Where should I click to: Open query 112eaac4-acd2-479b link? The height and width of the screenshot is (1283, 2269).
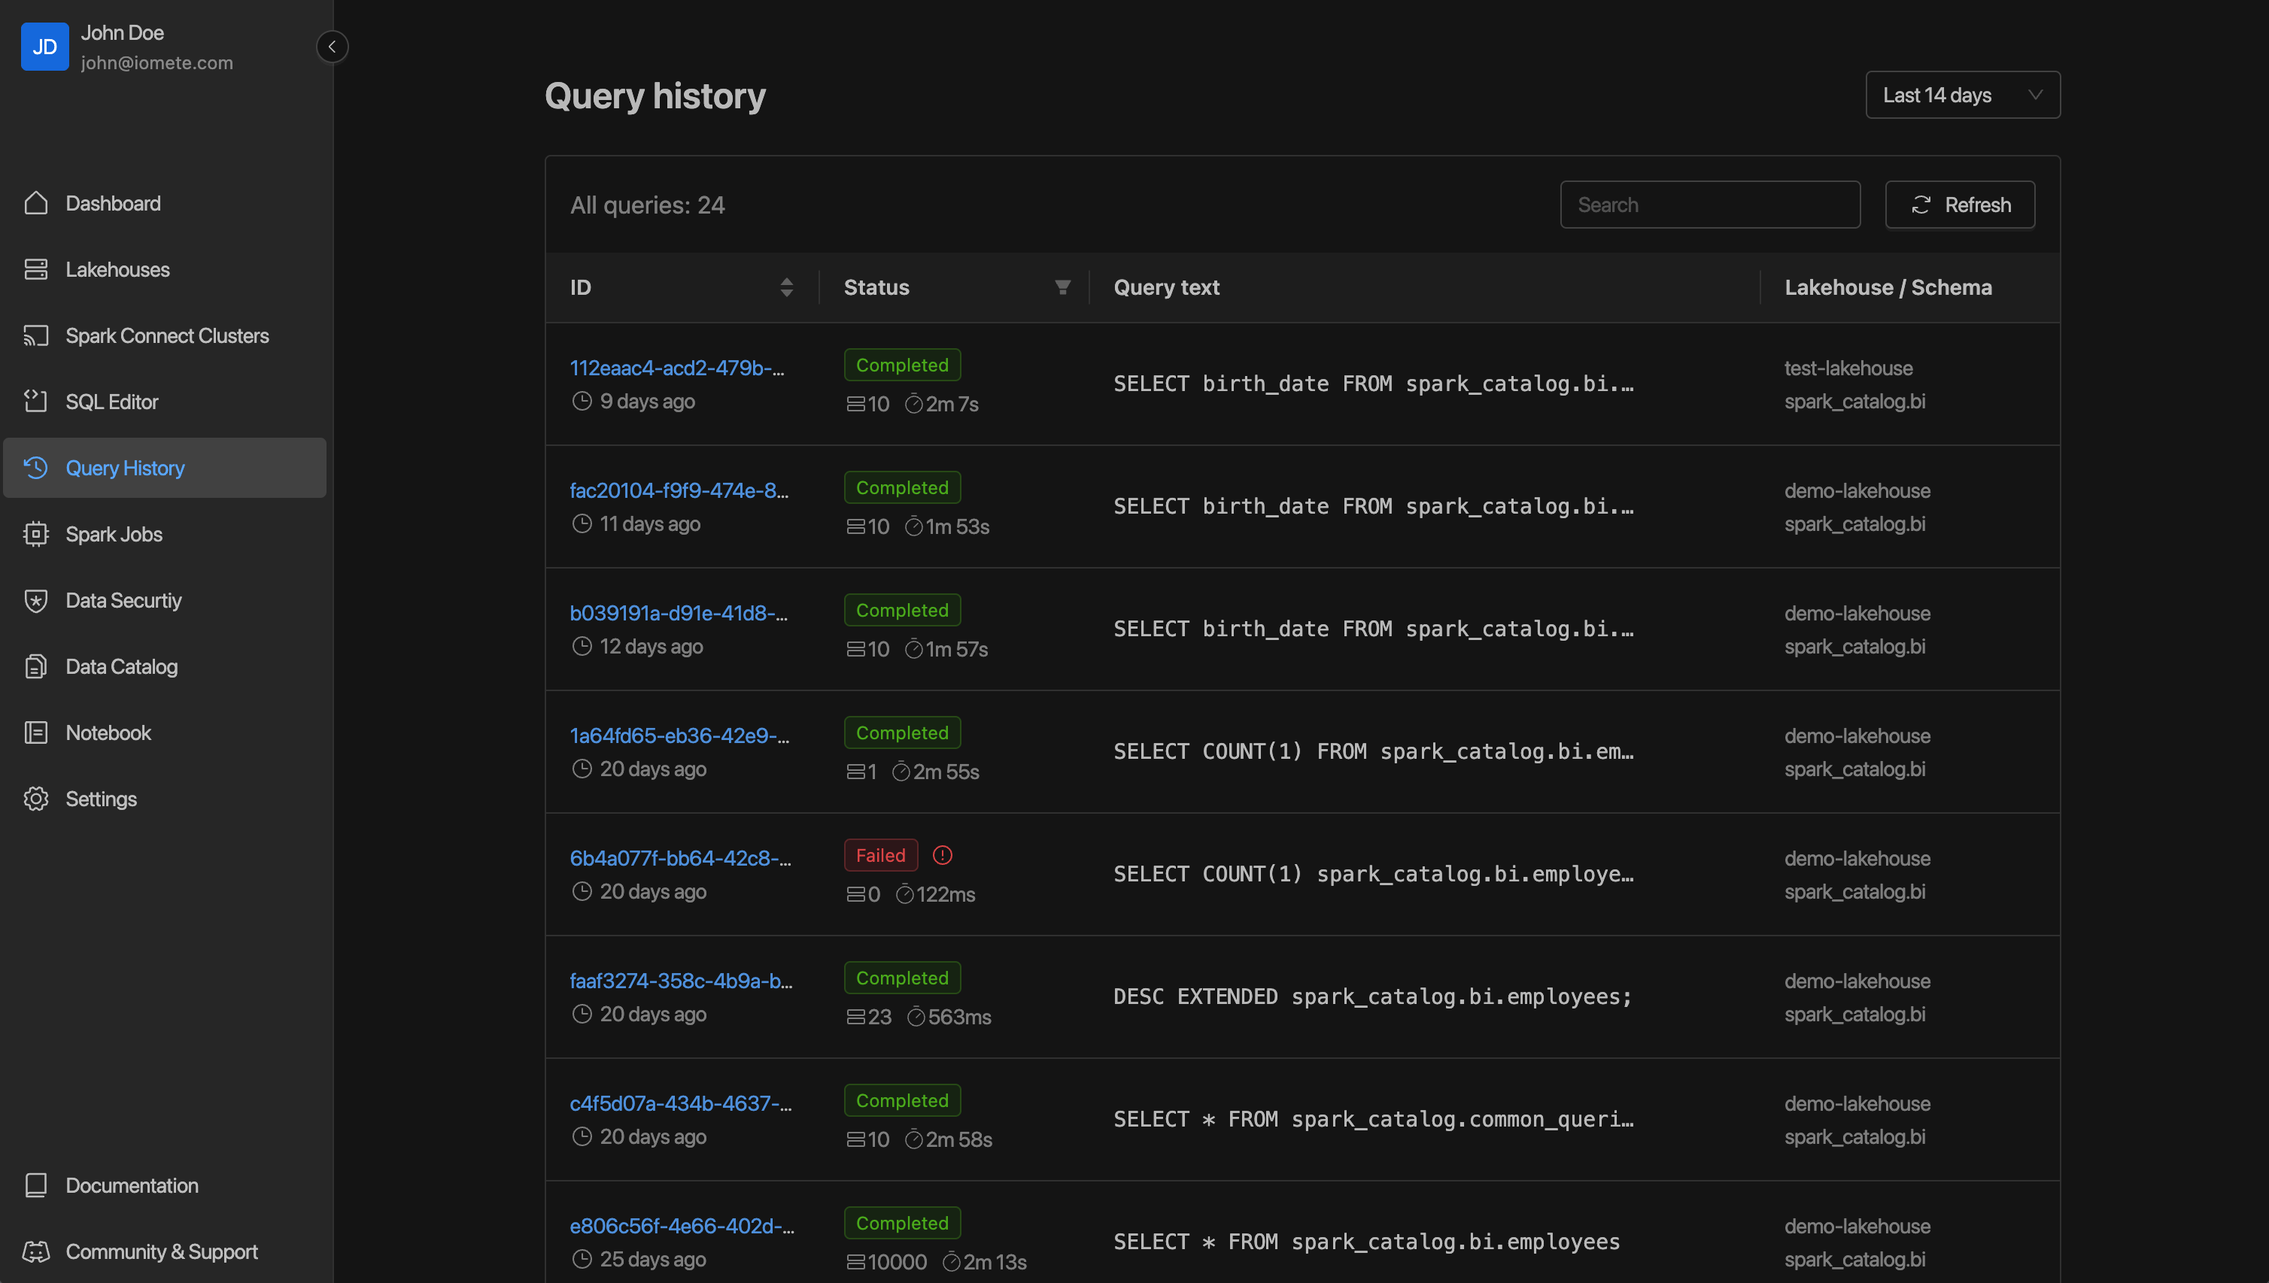point(677,368)
